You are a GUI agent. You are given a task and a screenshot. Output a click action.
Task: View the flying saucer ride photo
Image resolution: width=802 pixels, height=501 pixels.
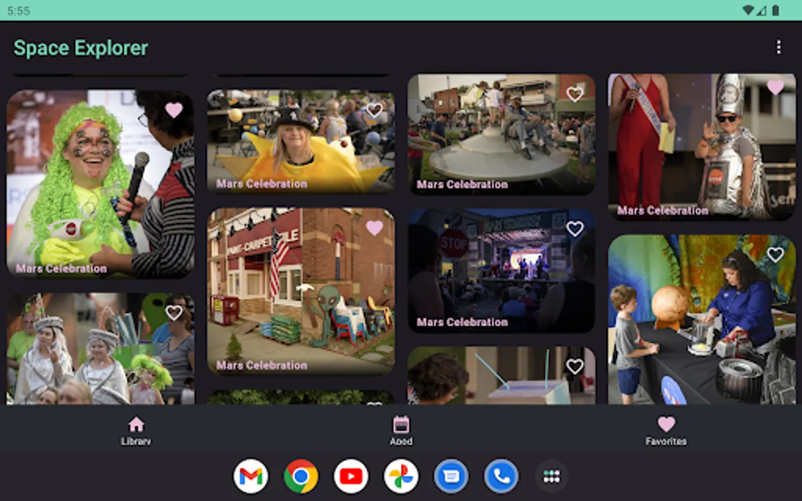pos(501,134)
